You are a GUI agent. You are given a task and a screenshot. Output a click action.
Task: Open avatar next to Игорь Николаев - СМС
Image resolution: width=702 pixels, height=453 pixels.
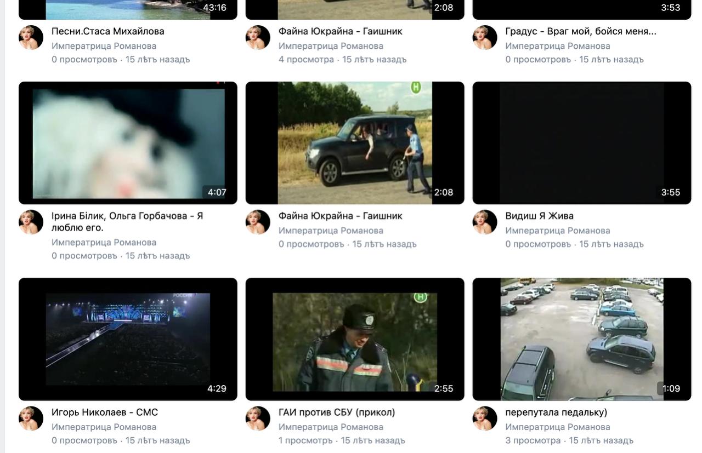(31, 418)
